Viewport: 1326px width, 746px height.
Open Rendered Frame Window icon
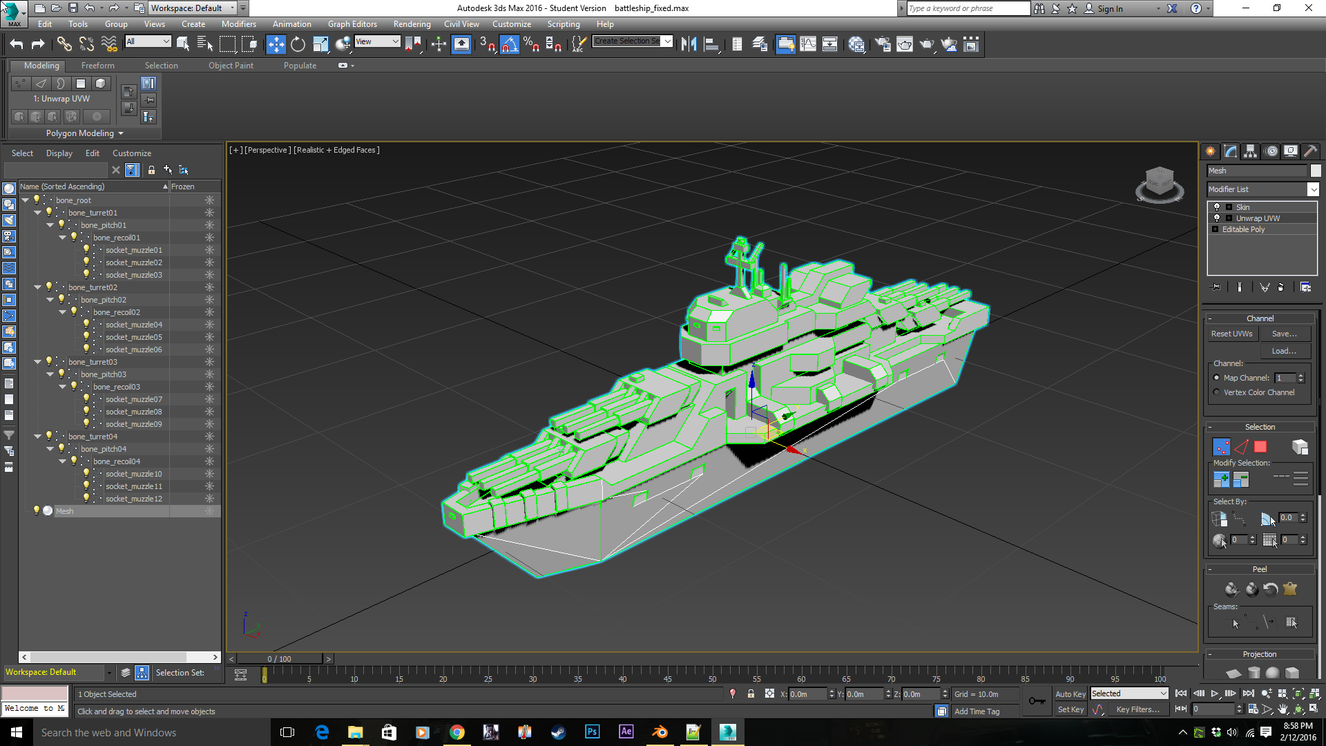905,44
